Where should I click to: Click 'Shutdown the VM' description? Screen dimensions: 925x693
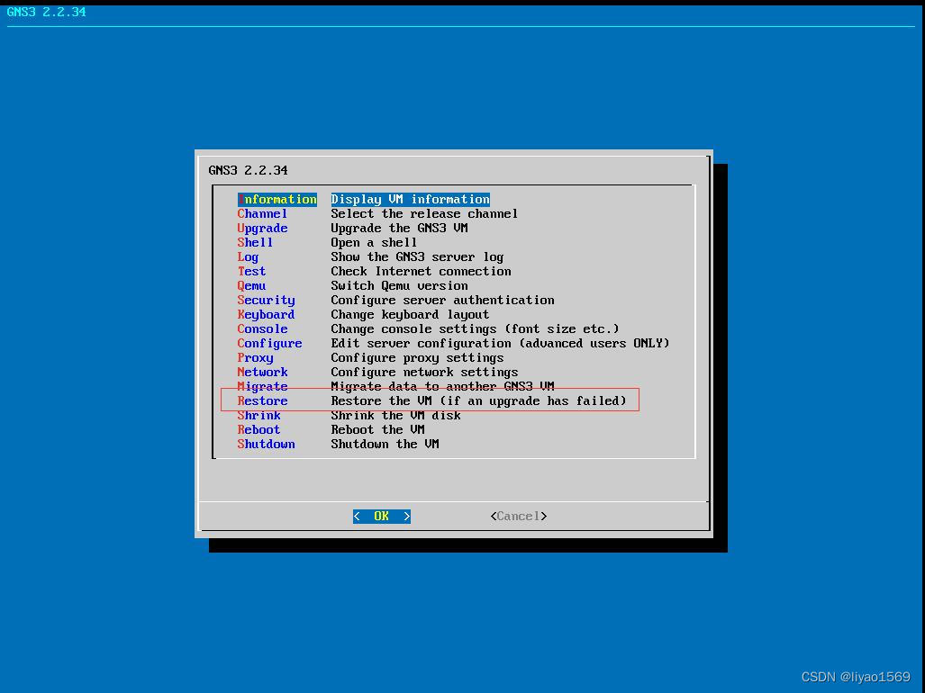tap(385, 445)
